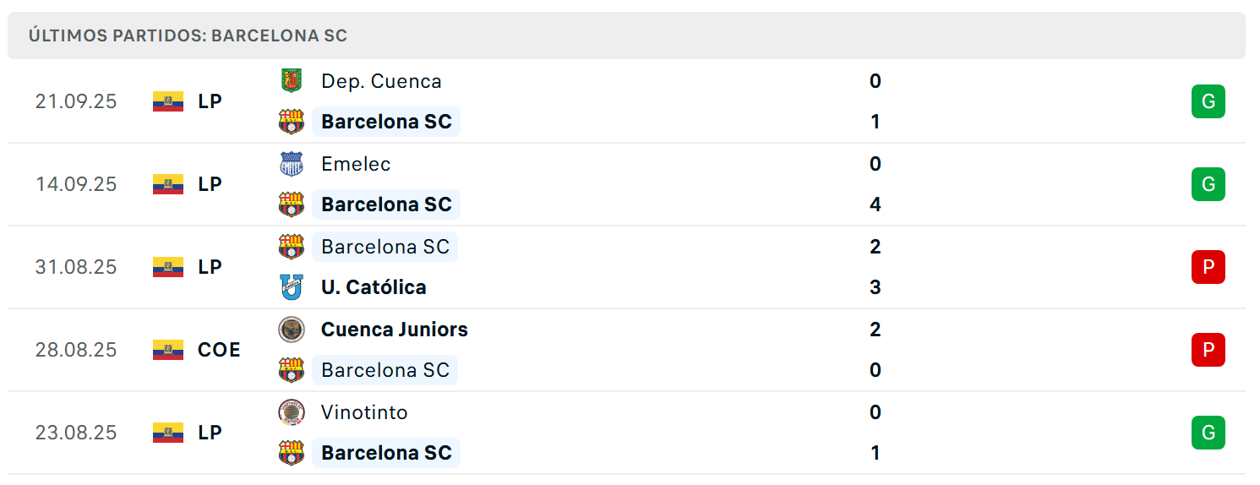This screenshot has width=1260, height=485.
Task: Click the COE competition label
Action: (219, 350)
